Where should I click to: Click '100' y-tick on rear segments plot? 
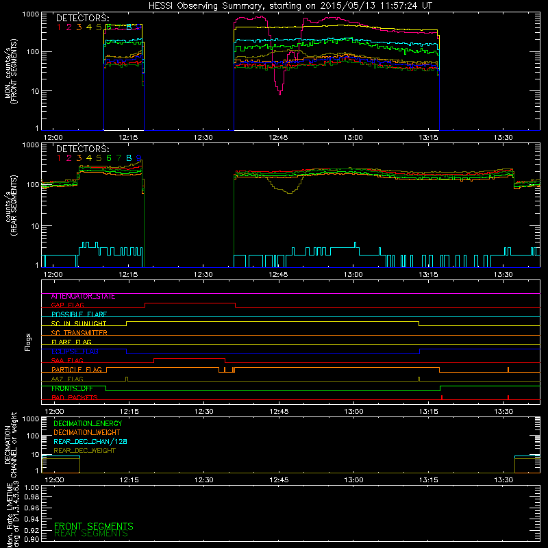click(32, 184)
